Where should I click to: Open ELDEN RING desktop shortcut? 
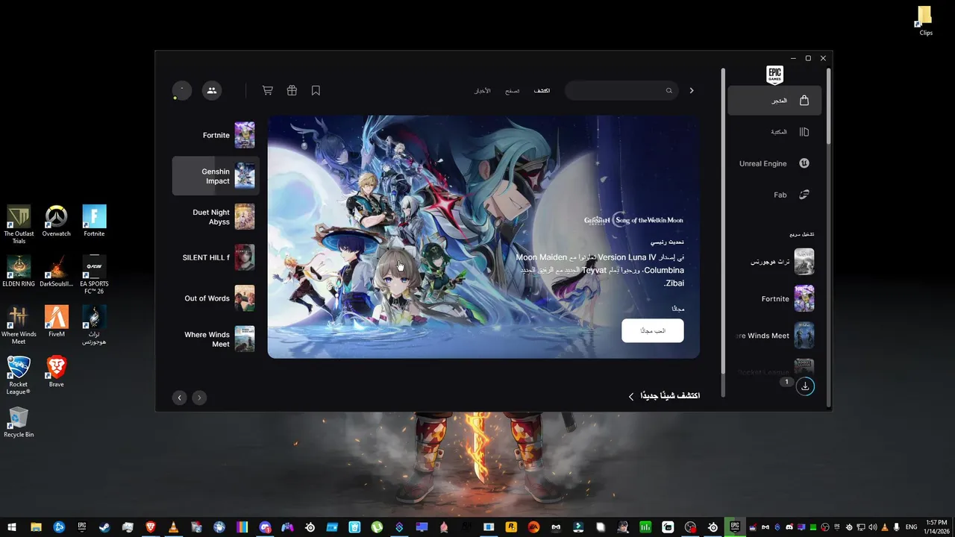click(19, 271)
